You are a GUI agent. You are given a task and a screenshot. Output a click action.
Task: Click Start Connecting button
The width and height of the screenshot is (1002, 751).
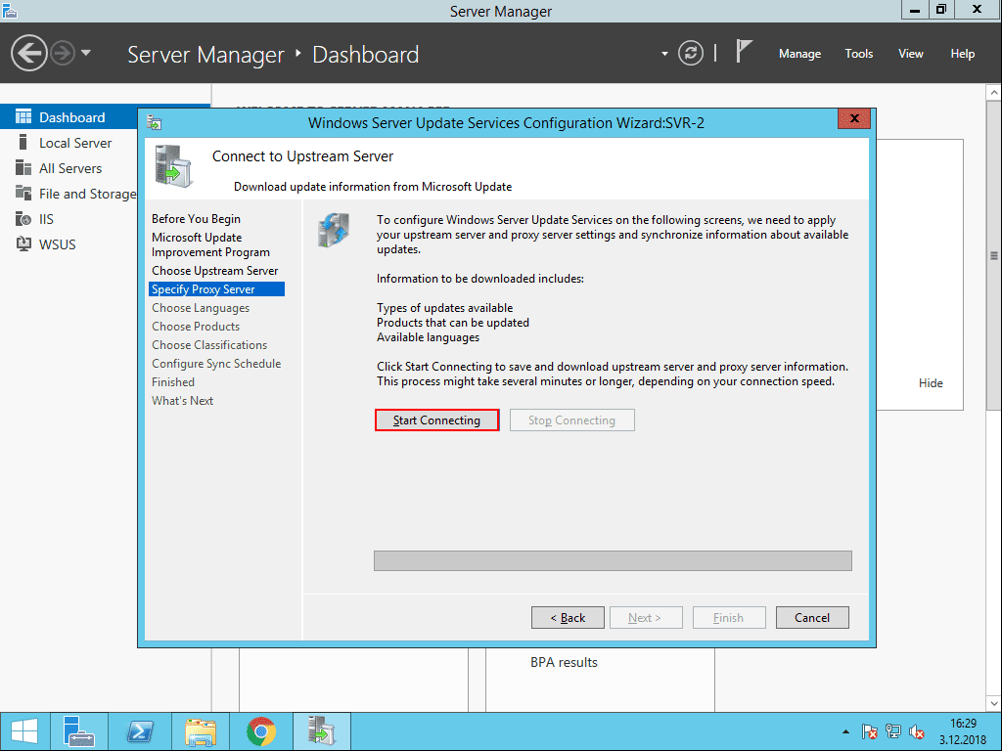point(436,420)
